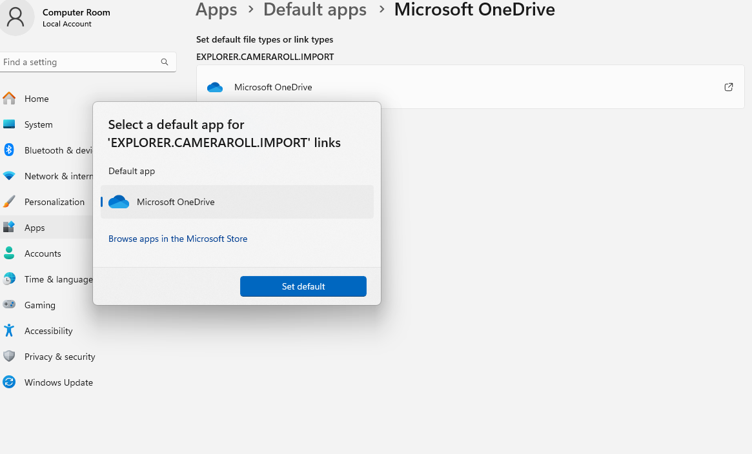Click the System monitor icon
The image size is (752, 454).
pyautogui.click(x=9, y=124)
